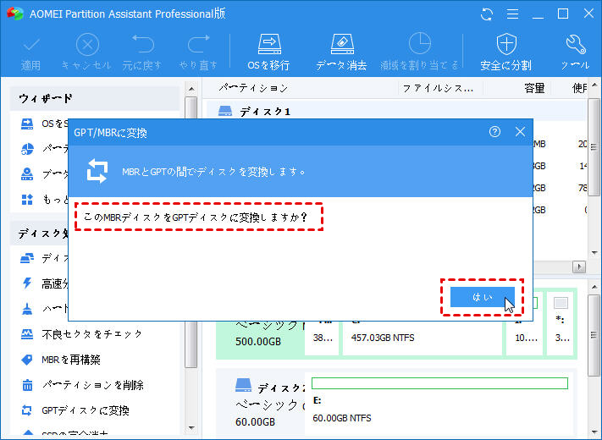Open help in the GPT/MBR dialog
Viewport: 602px width, 440px height.
(x=494, y=132)
